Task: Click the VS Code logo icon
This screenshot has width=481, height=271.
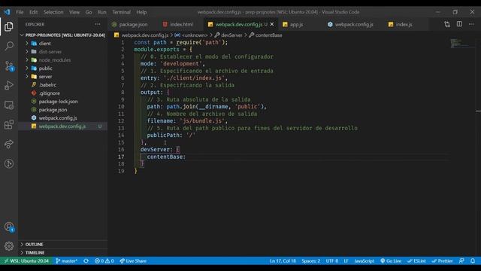Action: click(7, 12)
